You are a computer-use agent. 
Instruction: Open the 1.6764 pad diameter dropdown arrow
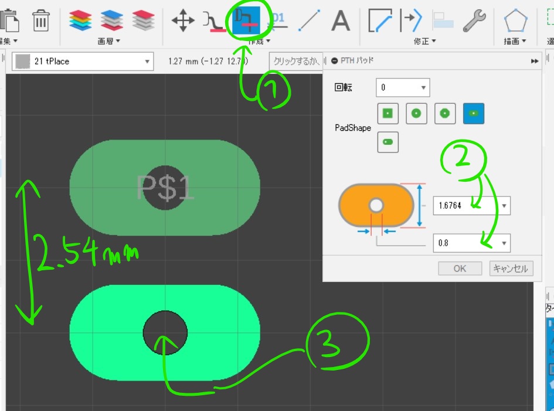click(504, 206)
